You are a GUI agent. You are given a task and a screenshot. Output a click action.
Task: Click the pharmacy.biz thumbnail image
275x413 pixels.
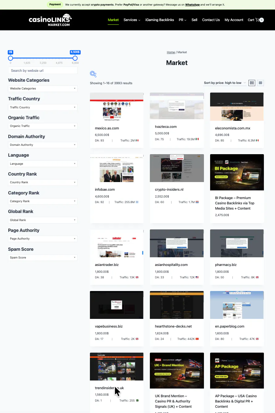coord(237,243)
